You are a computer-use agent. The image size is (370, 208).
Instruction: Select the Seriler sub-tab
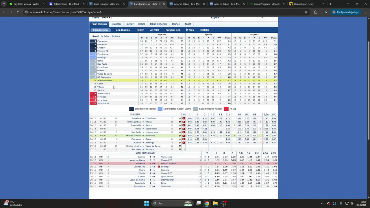pos(140,30)
